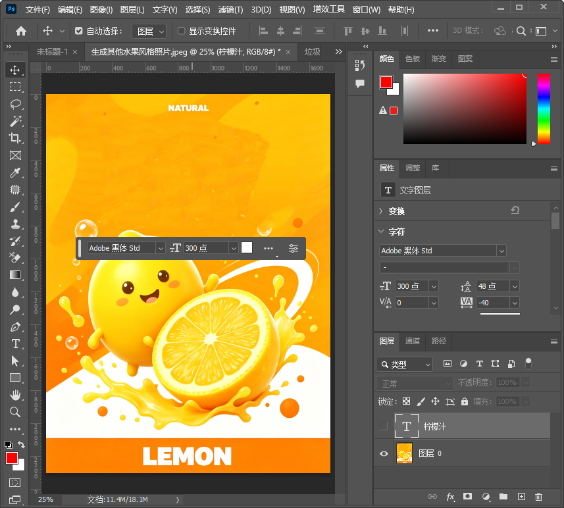Toggle lock all for layer
The width and height of the screenshot is (564, 508).
(x=465, y=401)
